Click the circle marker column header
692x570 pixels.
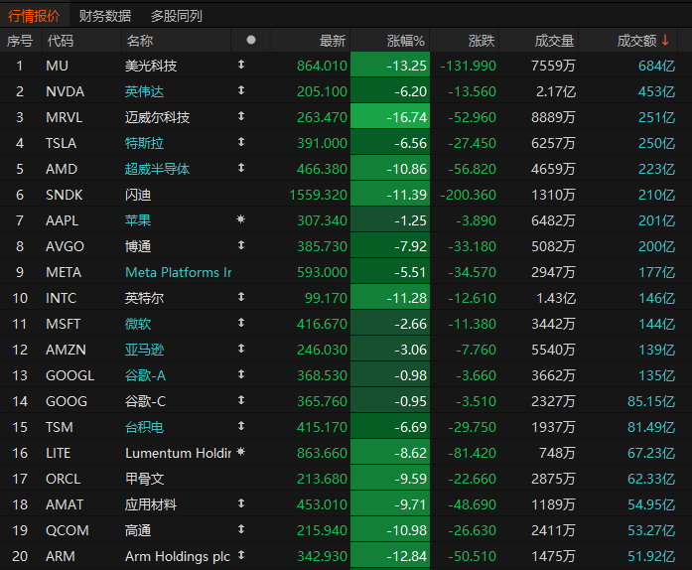click(251, 40)
